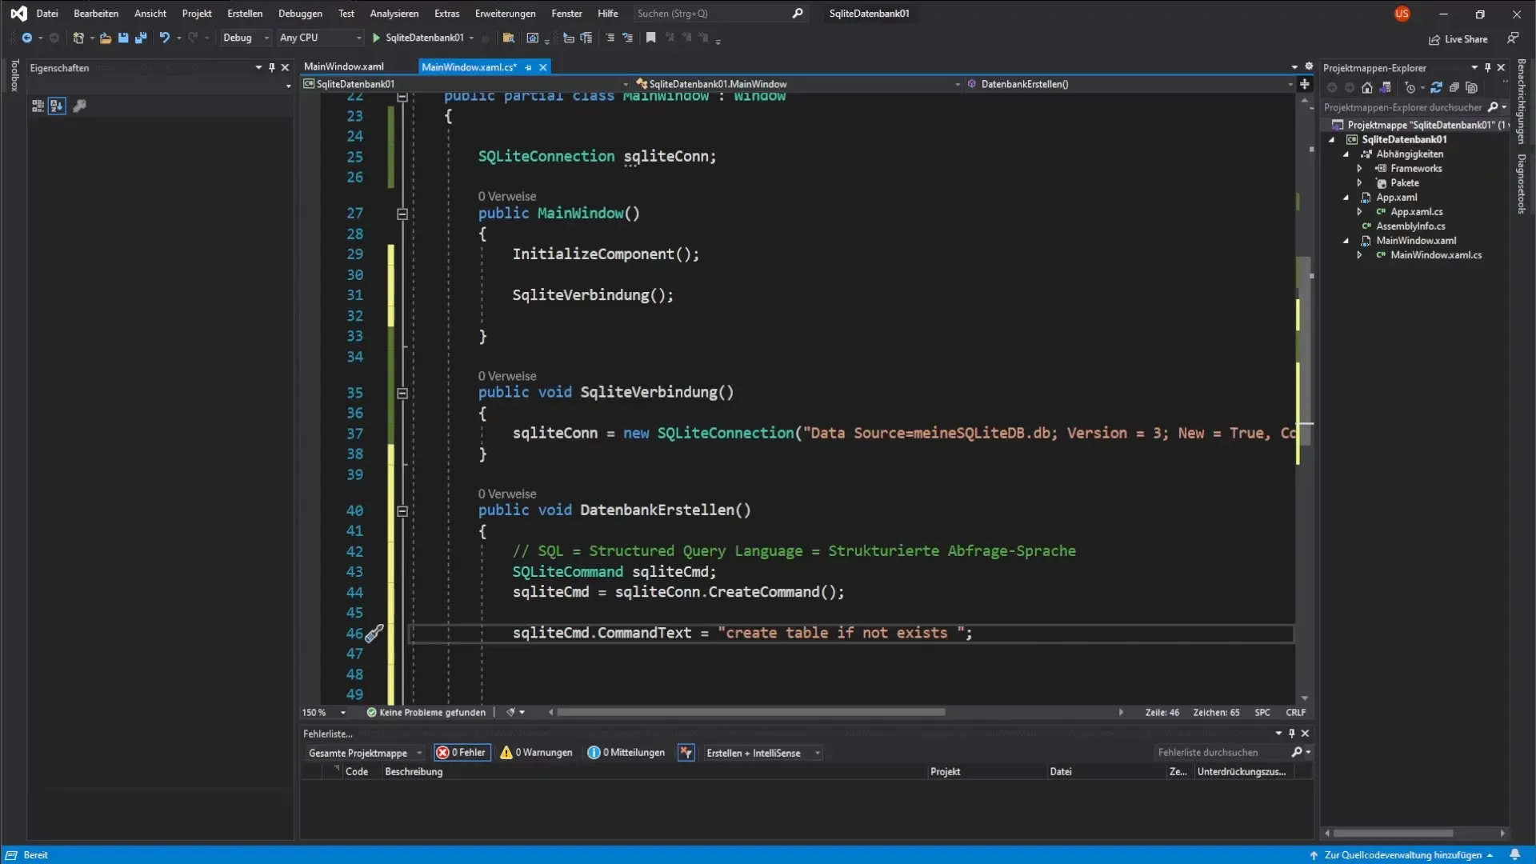Image resolution: width=1536 pixels, height=864 pixels.
Task: Open the Datei menu
Action: click(47, 14)
